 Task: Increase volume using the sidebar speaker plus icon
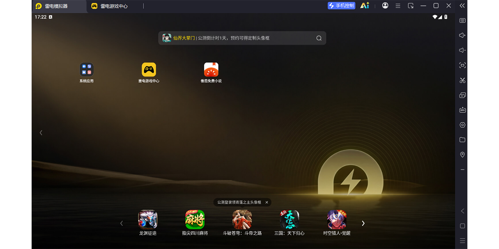[462, 35]
